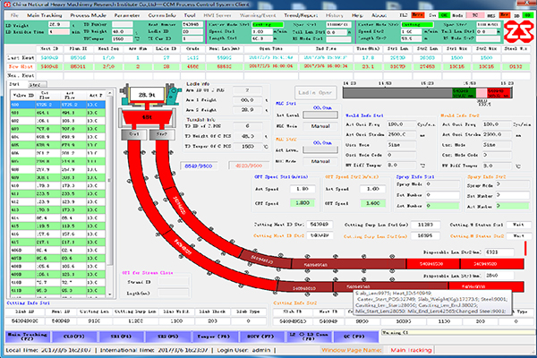537x358 pixels.
Task: Click the Speed Str1 value field
Action: (262, 32)
